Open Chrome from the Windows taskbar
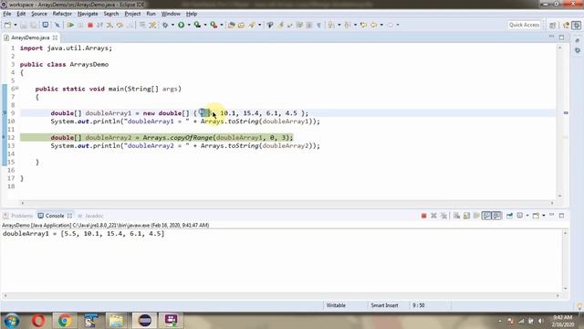584x329 pixels. coord(65,321)
